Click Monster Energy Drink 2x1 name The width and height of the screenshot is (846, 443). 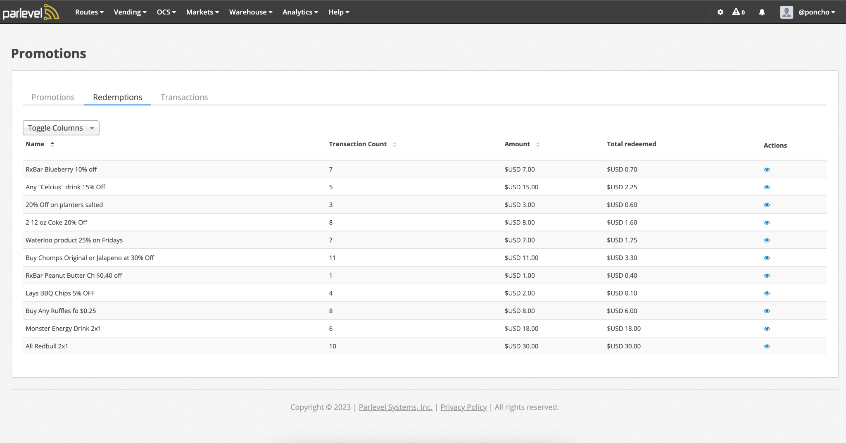[x=63, y=329]
